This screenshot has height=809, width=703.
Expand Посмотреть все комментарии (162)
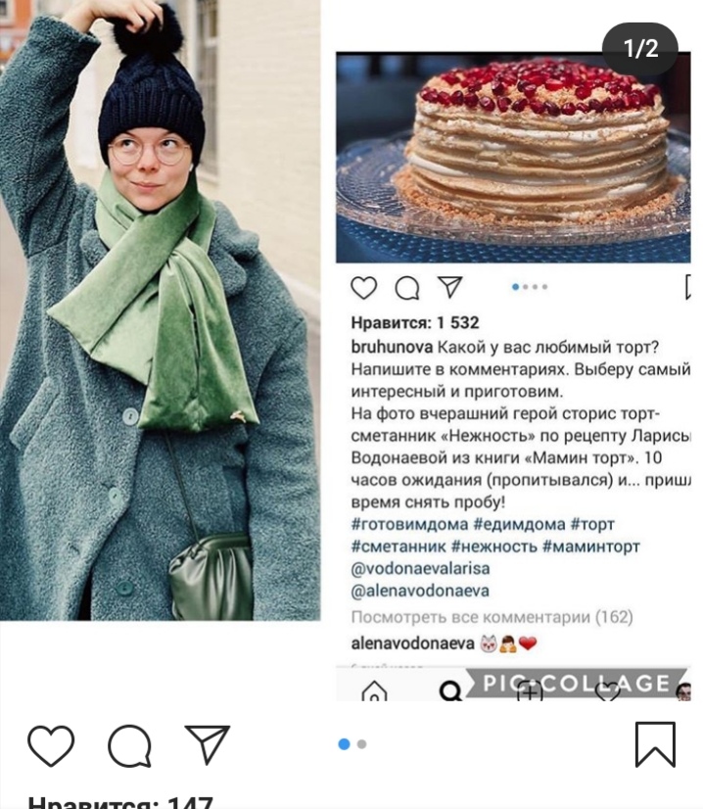coord(492,617)
